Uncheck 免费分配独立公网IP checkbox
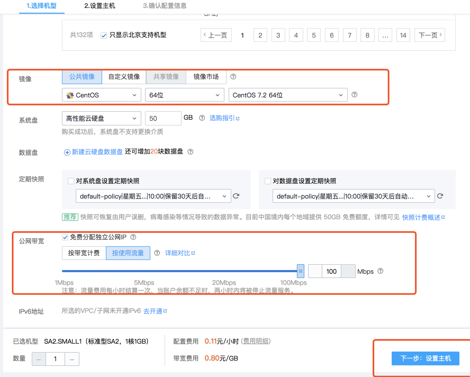Image resolution: width=470 pixels, height=377 pixels. coord(65,237)
